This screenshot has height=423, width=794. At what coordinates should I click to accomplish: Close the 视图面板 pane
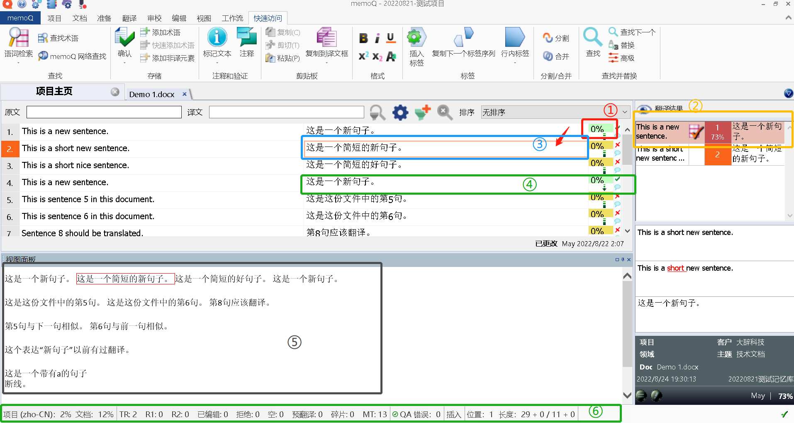click(x=629, y=259)
